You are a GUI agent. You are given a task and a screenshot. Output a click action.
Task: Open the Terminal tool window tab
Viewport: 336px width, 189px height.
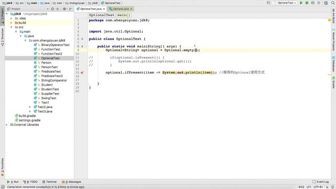49,182
